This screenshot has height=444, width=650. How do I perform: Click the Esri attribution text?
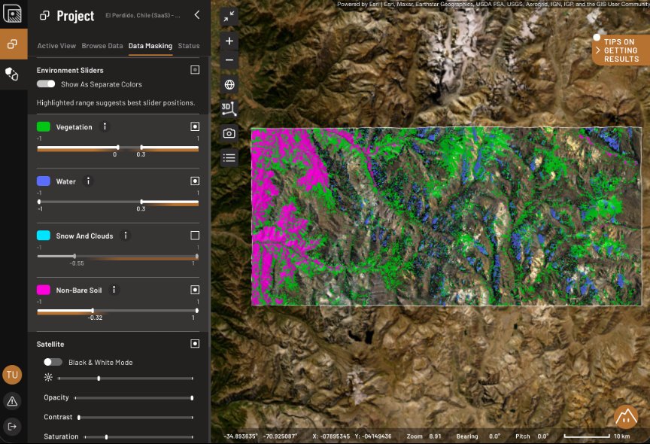(x=494, y=5)
